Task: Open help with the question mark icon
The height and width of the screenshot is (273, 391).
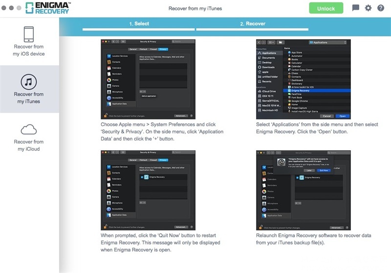Action: coord(381,8)
